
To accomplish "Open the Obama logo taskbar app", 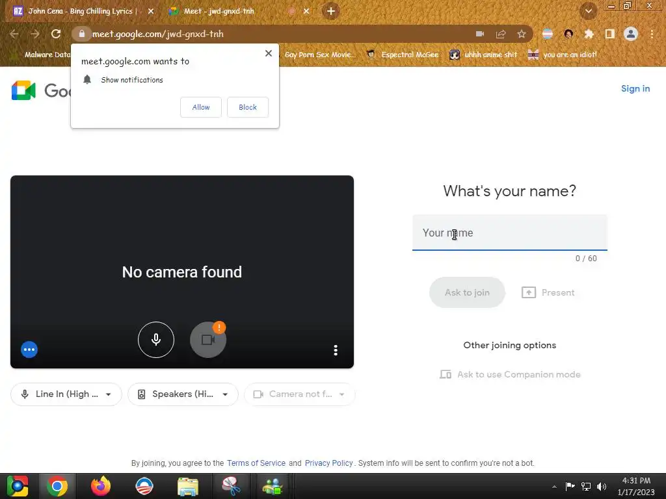I will point(144,486).
